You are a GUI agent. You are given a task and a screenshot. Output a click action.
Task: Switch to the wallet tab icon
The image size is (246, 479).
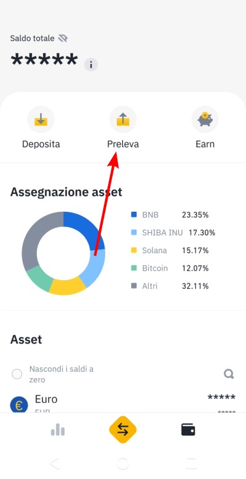(x=188, y=430)
